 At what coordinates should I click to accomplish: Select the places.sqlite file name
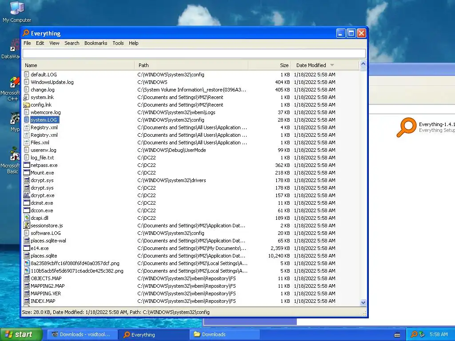tap(44, 256)
